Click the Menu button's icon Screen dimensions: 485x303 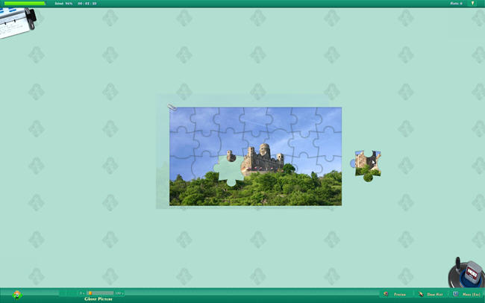[x=457, y=295]
